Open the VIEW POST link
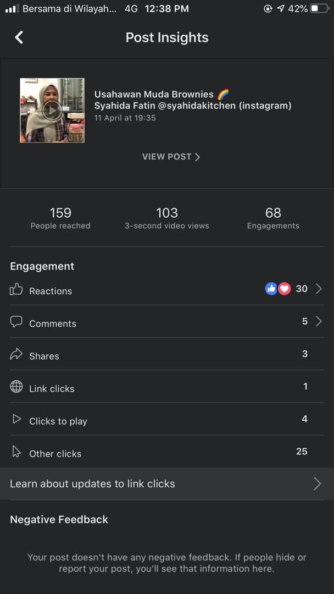Screen dimensions: 334x594 pyautogui.click(x=171, y=157)
